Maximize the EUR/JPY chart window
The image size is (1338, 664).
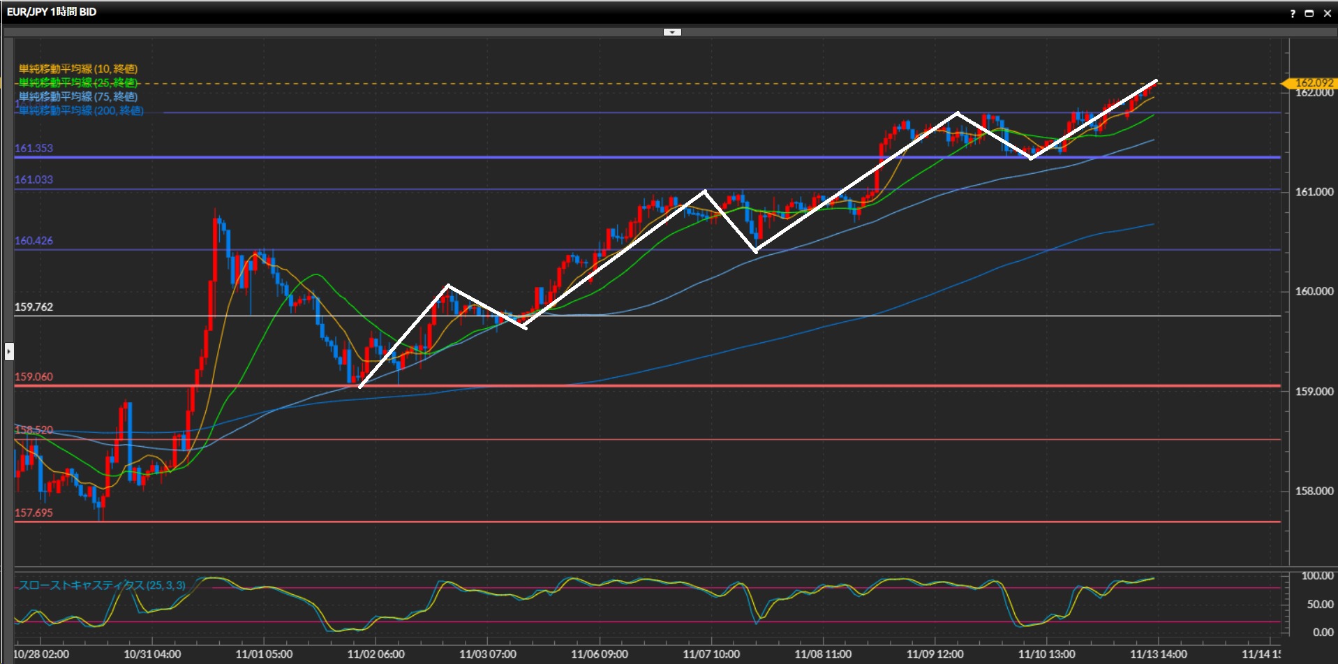pyautogui.click(x=1309, y=13)
